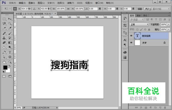Create a new group folder

pyautogui.click(x=155, y=107)
